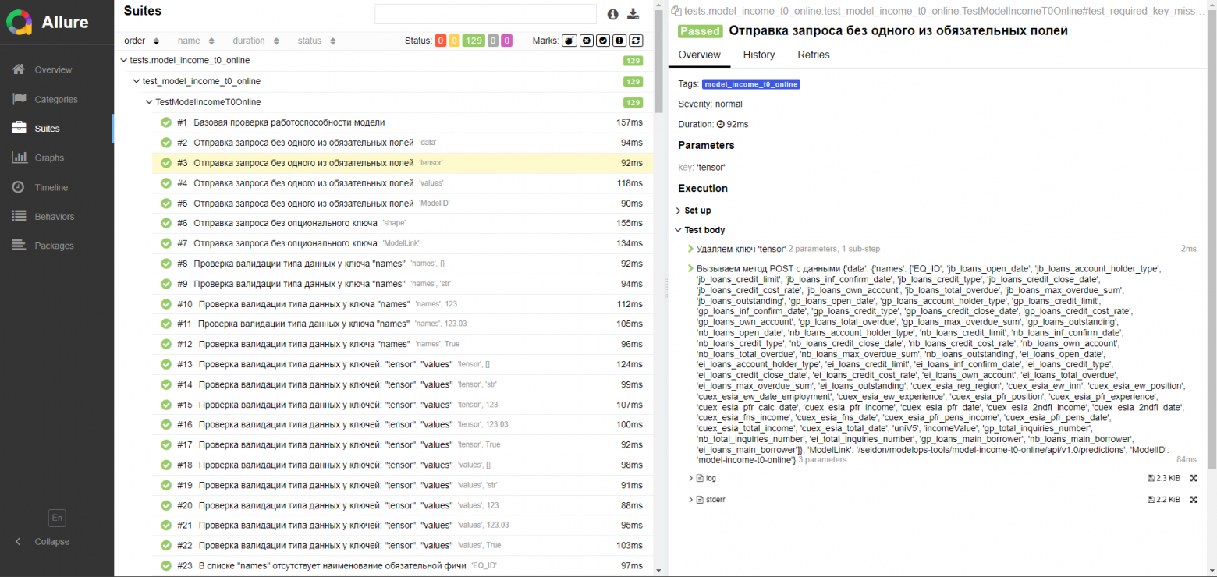1217x577 pixels.
Task: Click model_income_t0_online tag label
Action: pos(751,84)
